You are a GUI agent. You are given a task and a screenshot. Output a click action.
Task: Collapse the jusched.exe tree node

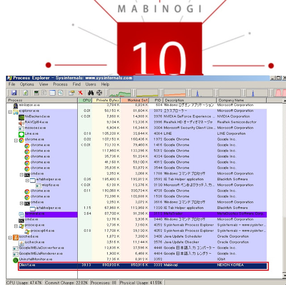pos(10,237)
